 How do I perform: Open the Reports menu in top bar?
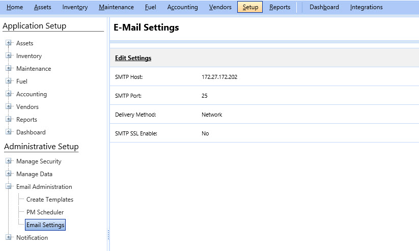(280, 7)
